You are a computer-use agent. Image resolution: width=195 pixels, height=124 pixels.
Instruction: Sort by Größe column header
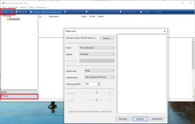point(92,17)
